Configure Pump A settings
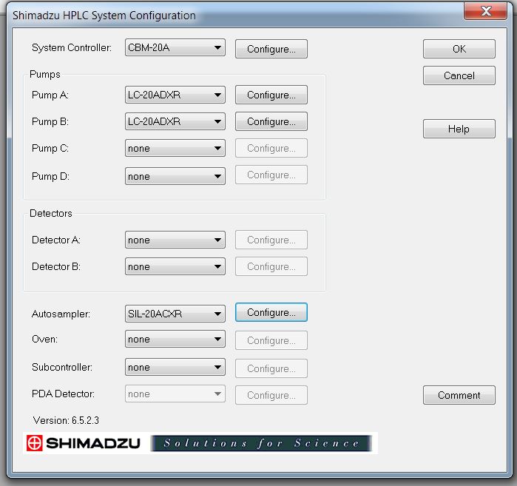 (271, 95)
